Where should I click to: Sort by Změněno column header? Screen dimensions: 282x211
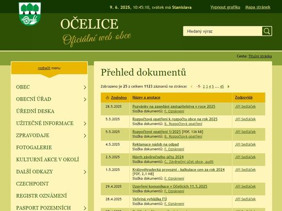[119, 98]
